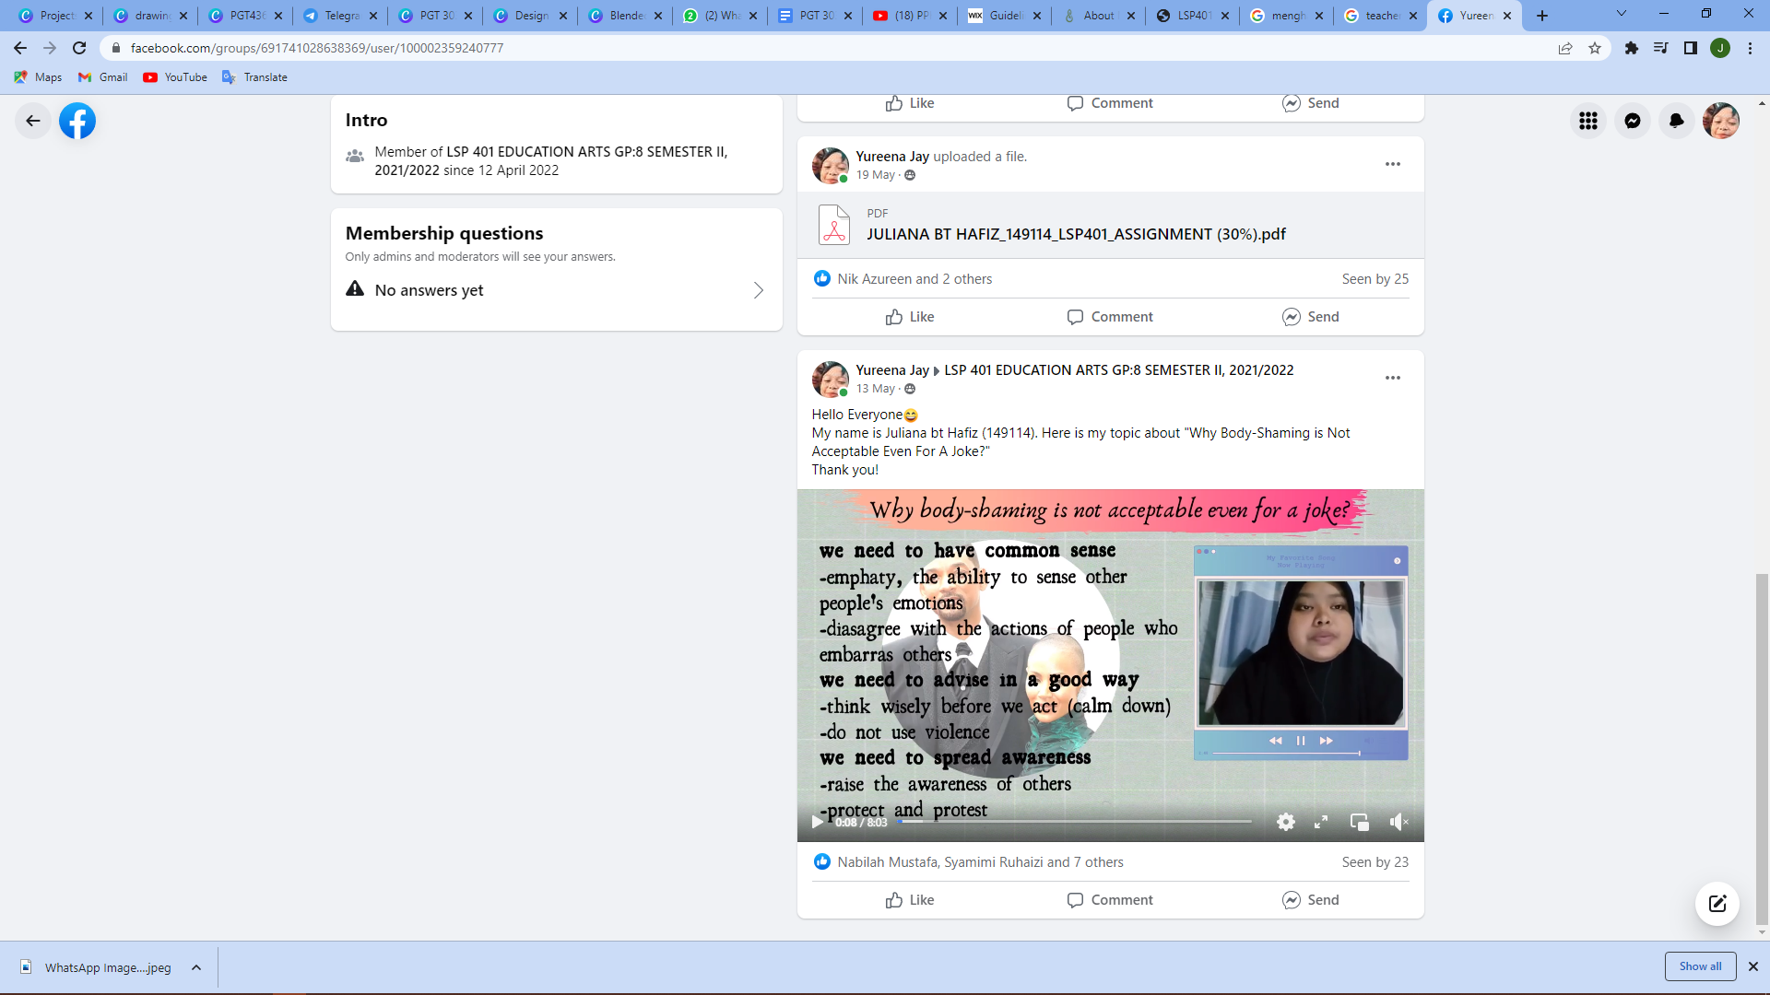Open download options arrow for WhatsApp Image

pos(196,967)
